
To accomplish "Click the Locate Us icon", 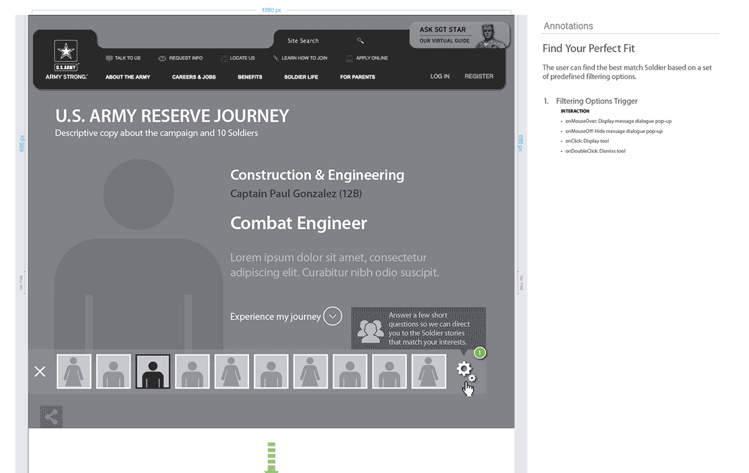I will pyautogui.click(x=224, y=58).
